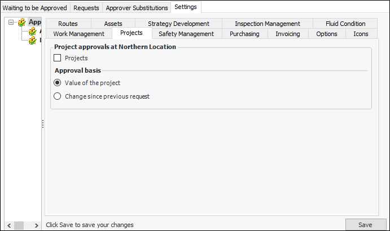Click the second child tree node icon
The image size is (390, 231).
tap(33, 41)
